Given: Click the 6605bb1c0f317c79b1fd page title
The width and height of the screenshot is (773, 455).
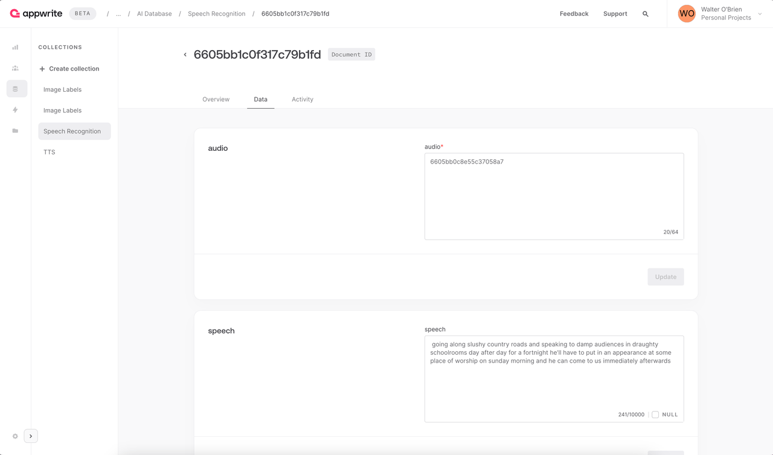Looking at the screenshot, I should 257,54.
